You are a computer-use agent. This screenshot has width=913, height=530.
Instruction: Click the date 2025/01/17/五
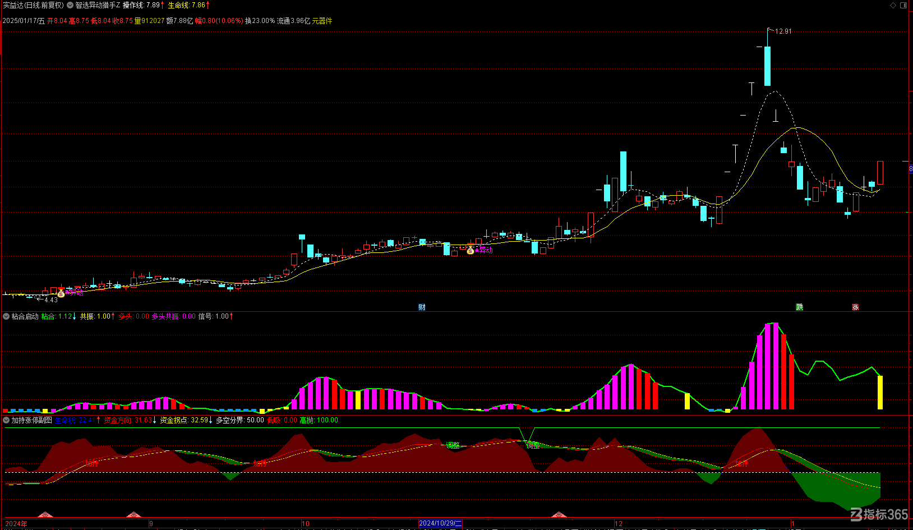(x=24, y=21)
